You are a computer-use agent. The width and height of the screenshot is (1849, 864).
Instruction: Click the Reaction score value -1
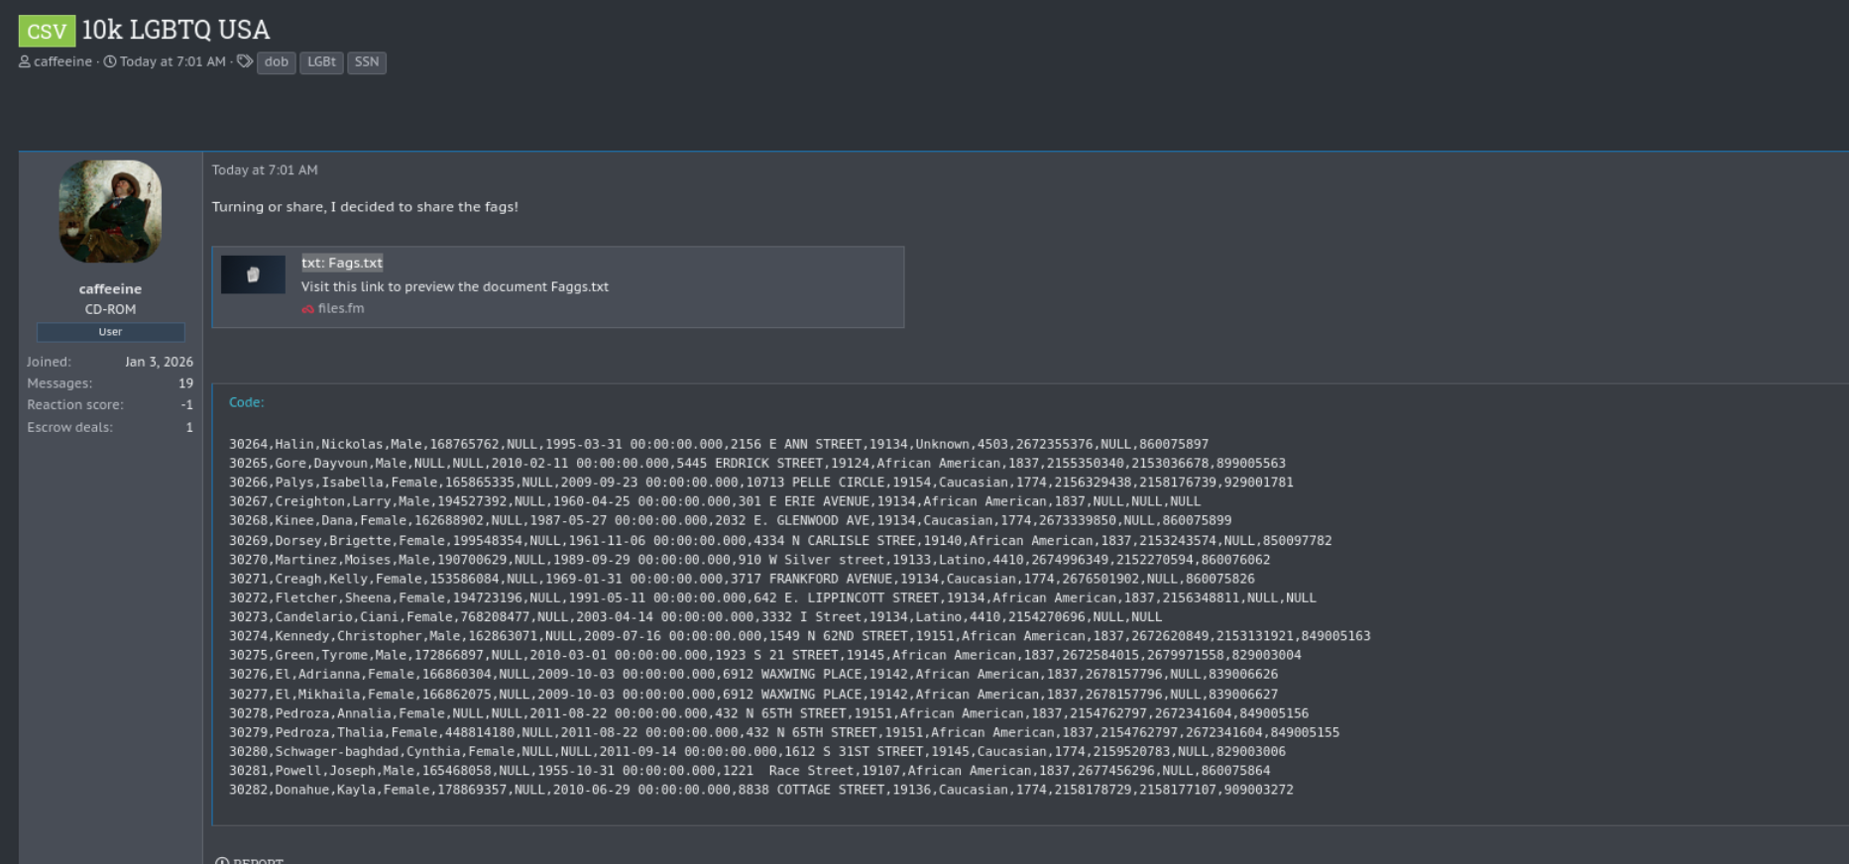[186, 405]
